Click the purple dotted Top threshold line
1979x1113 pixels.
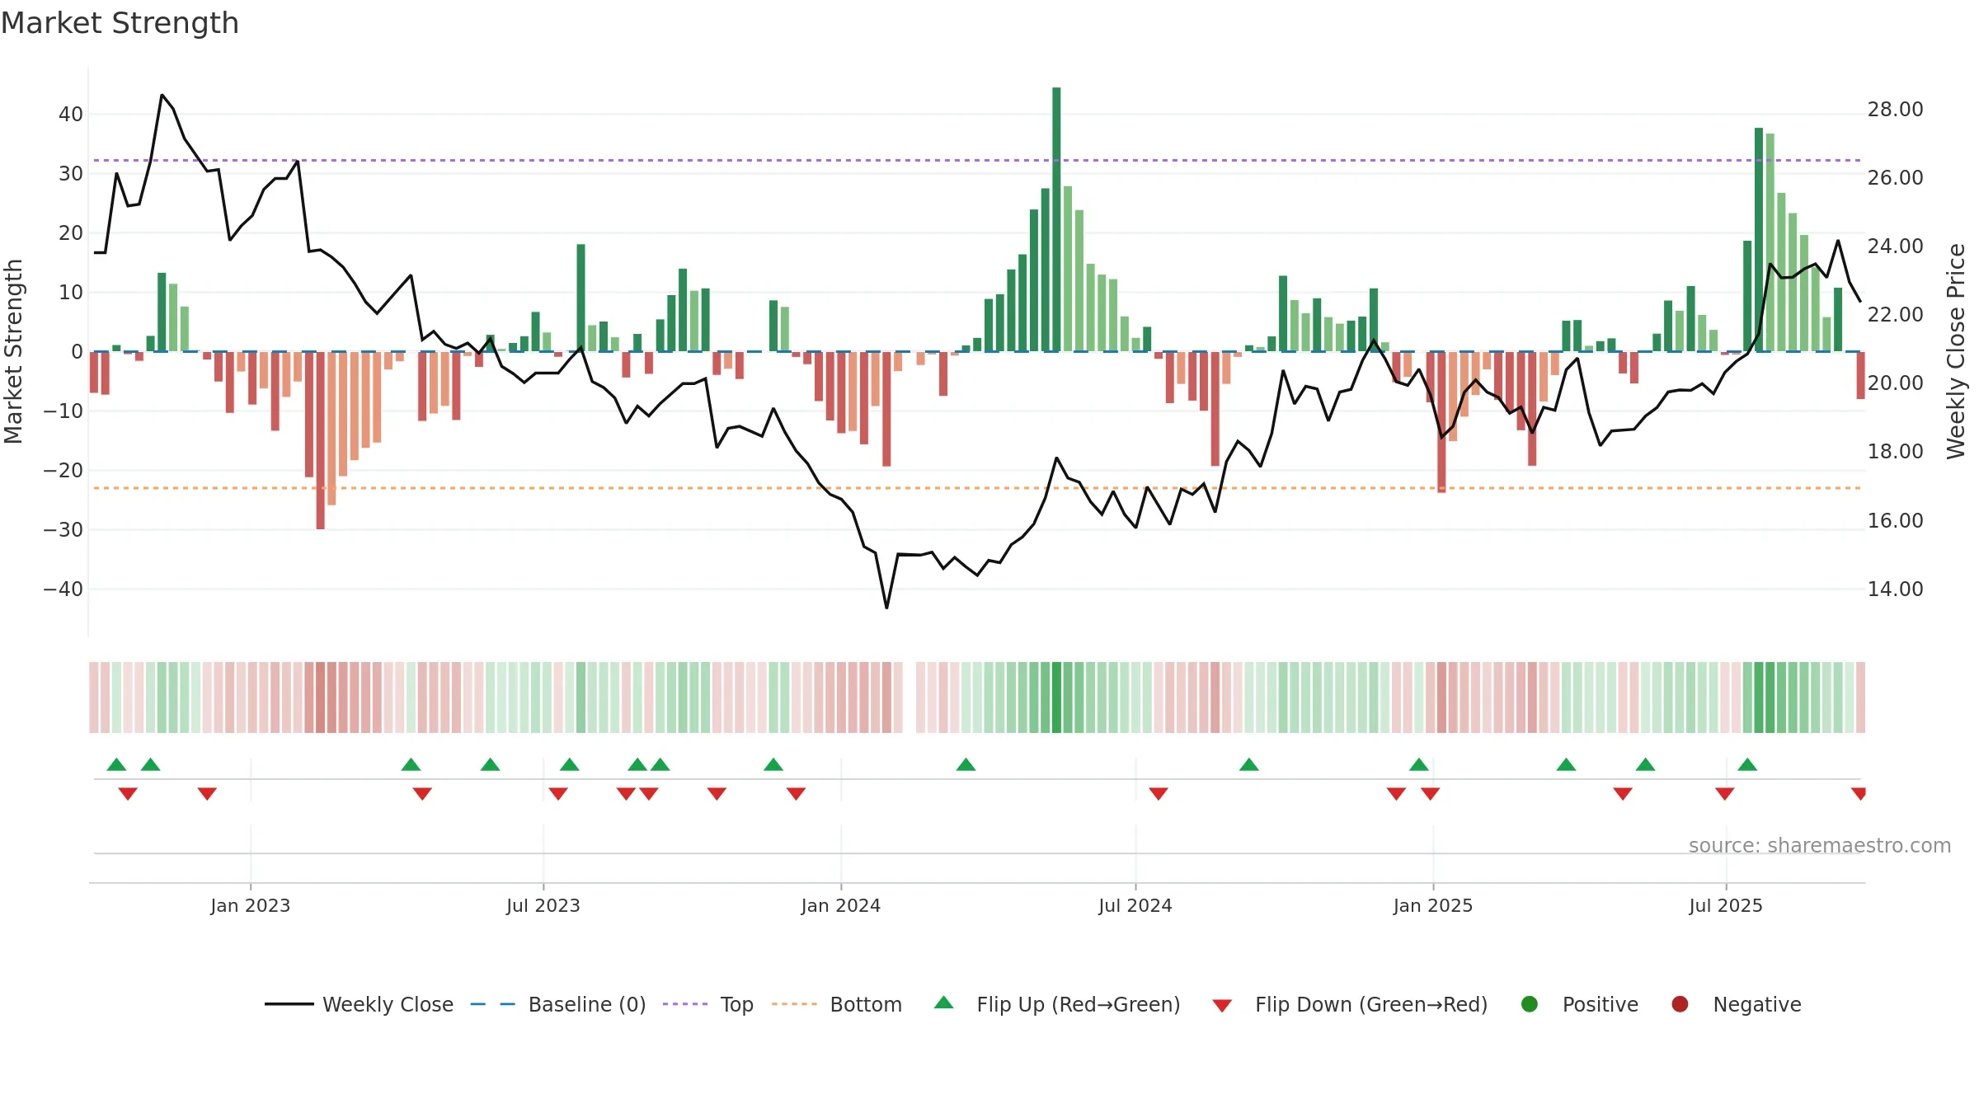pos(977,160)
